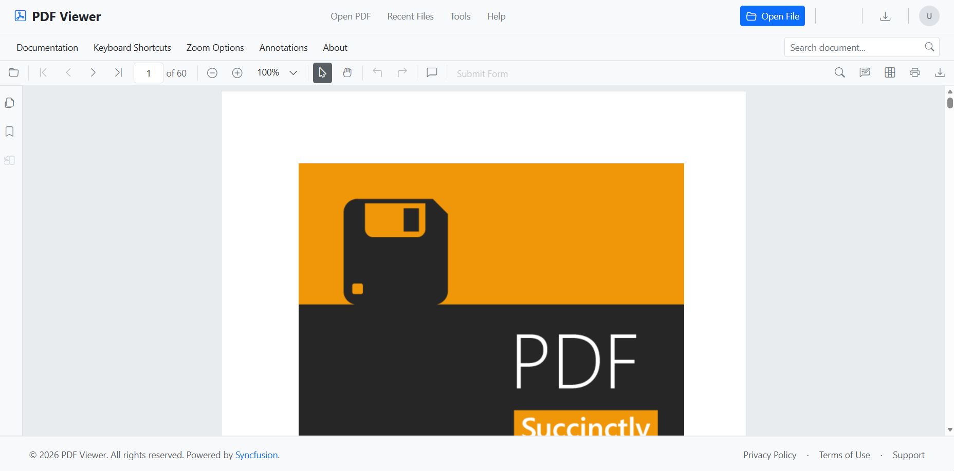This screenshot has width=954, height=471.
Task: Click the blue Open File button
Action: pyautogui.click(x=773, y=16)
